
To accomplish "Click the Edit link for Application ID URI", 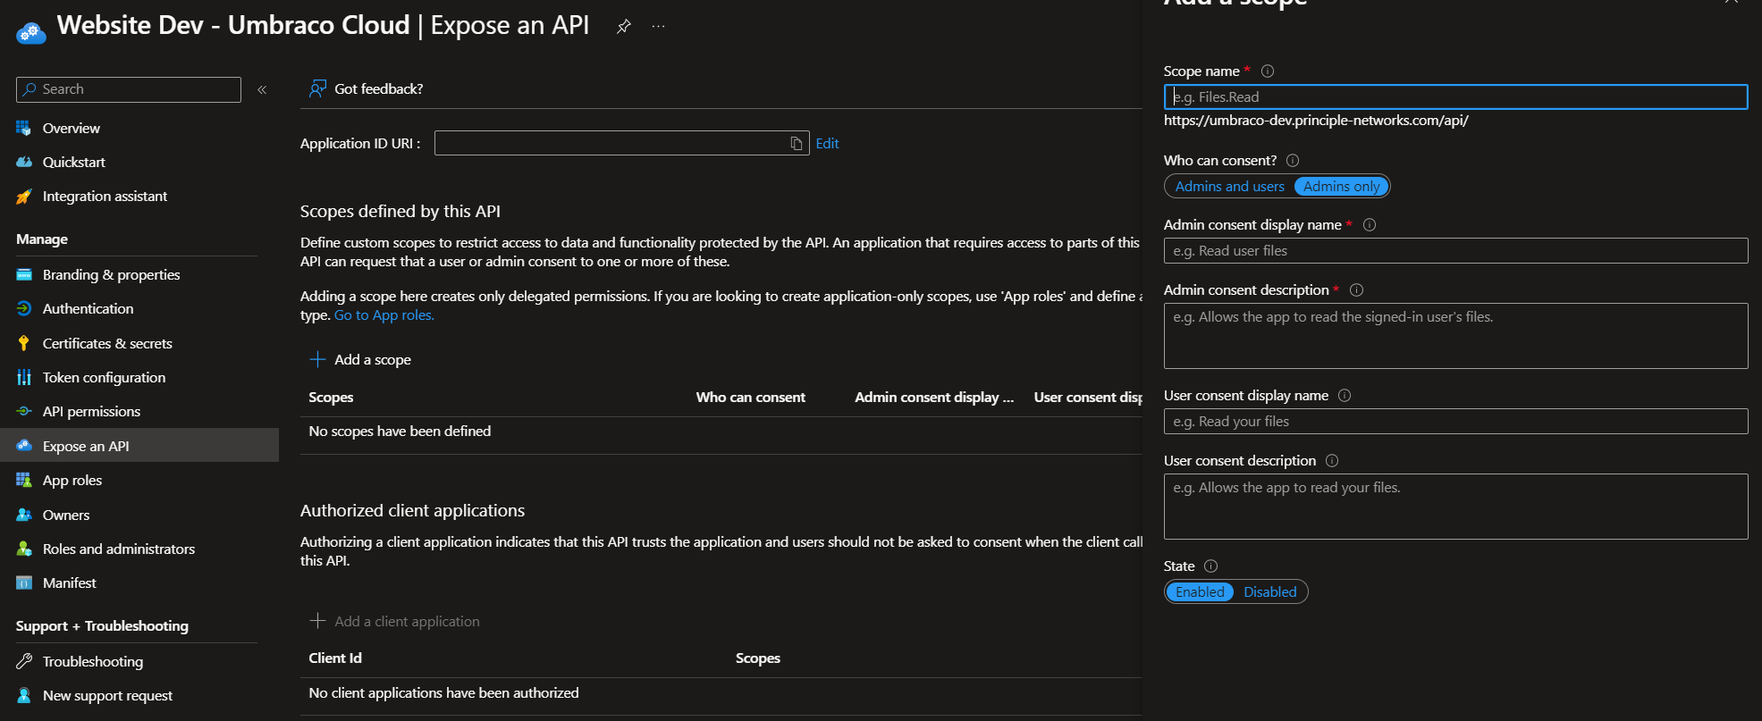I will click(827, 144).
